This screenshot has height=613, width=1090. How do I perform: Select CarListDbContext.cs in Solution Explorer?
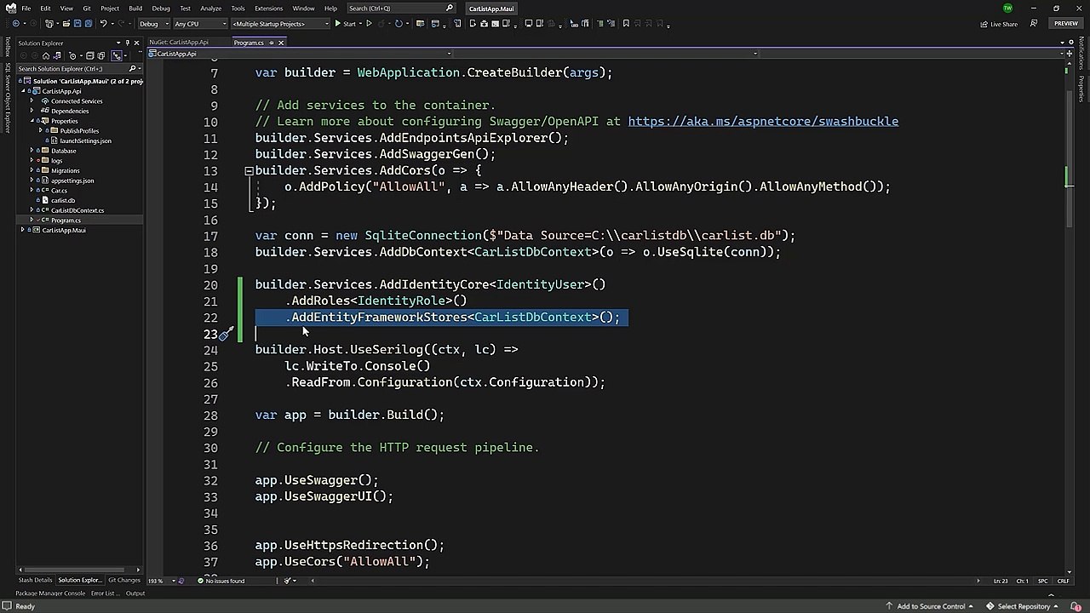tap(77, 210)
